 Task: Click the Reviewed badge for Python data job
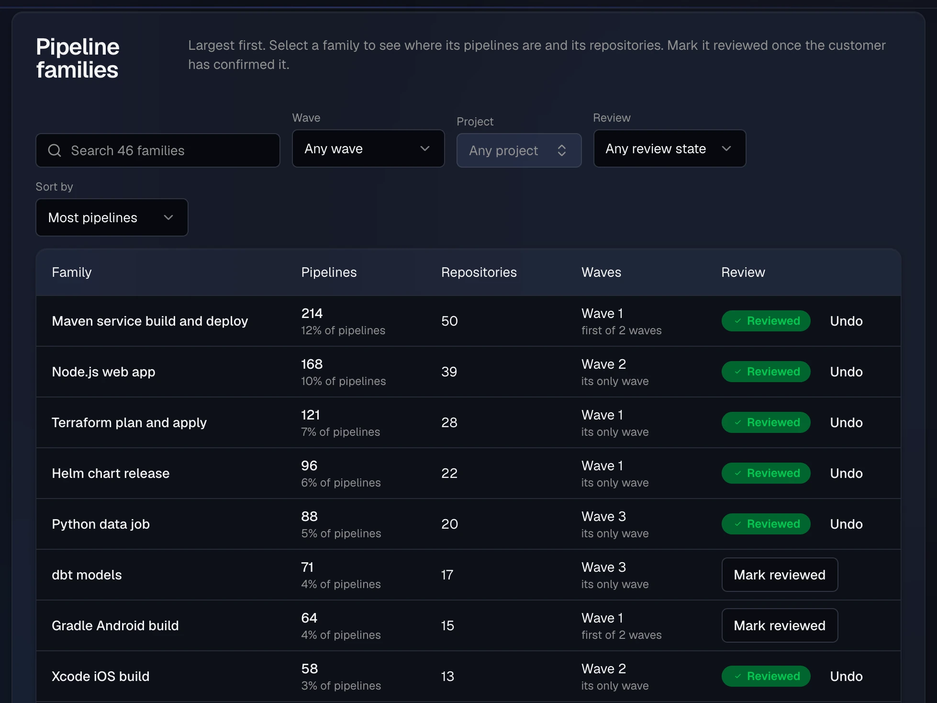tap(766, 524)
